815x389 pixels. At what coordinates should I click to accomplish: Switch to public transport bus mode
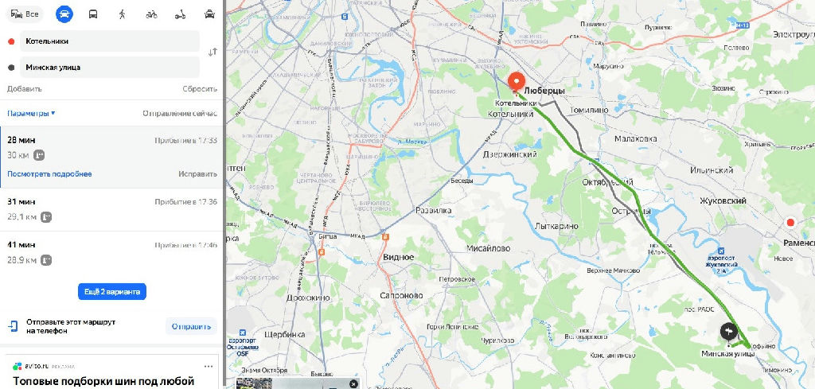click(93, 14)
